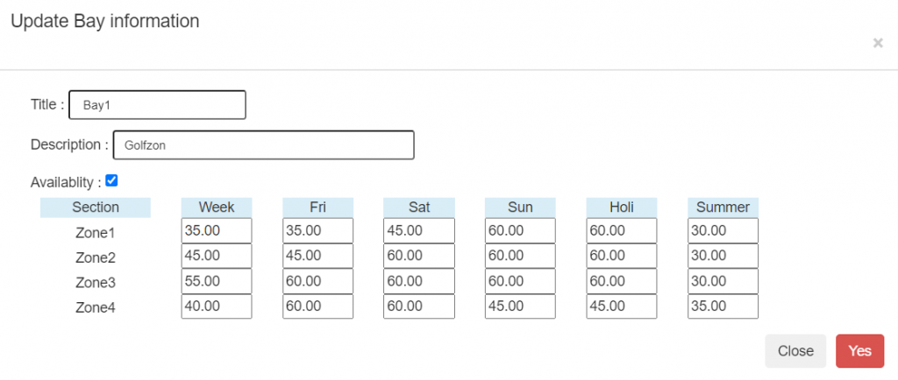Click the Yes button to confirm
The height and width of the screenshot is (380, 898).
pyautogui.click(x=859, y=351)
